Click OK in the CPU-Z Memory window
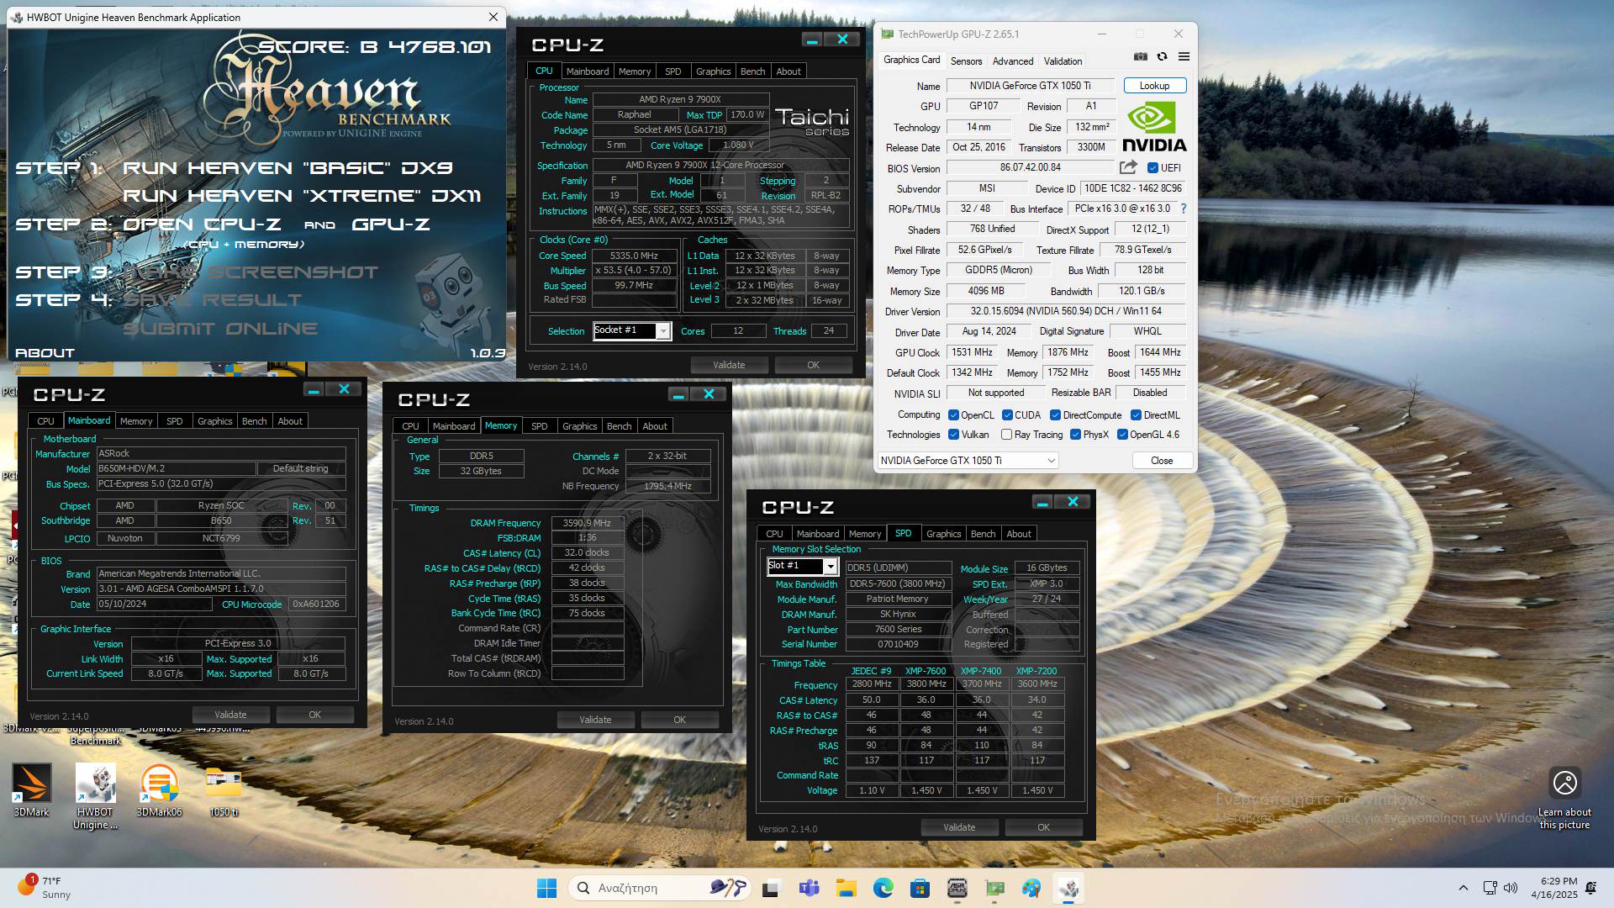1614x908 pixels. coord(679,720)
